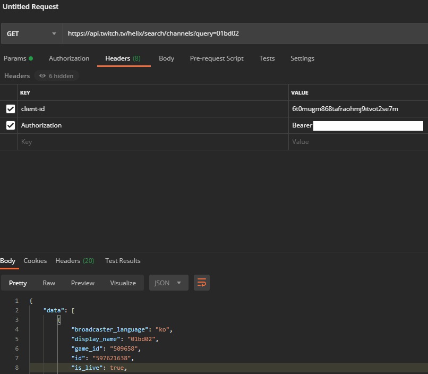
Task: Open the Authorization request tab
Action: [x=69, y=58]
